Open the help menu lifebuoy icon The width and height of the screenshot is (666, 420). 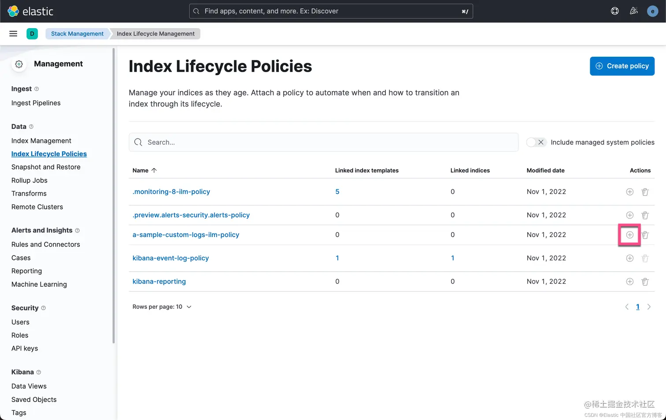pyautogui.click(x=615, y=11)
